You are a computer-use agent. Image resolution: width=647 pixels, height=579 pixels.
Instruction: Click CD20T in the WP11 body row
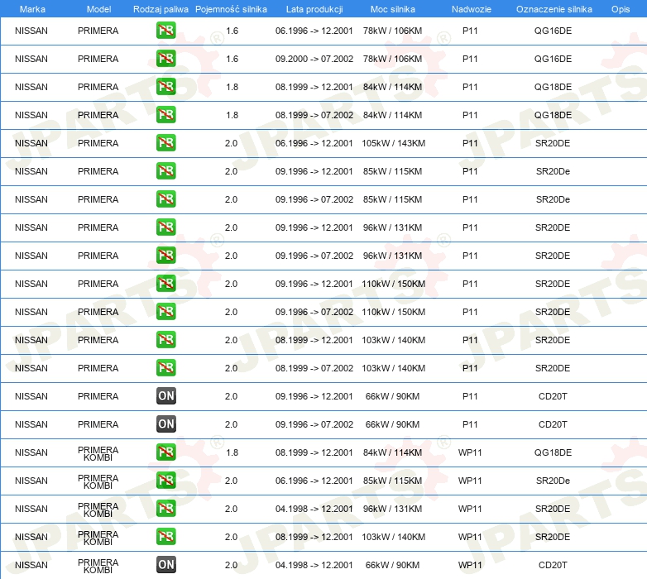[x=553, y=565]
